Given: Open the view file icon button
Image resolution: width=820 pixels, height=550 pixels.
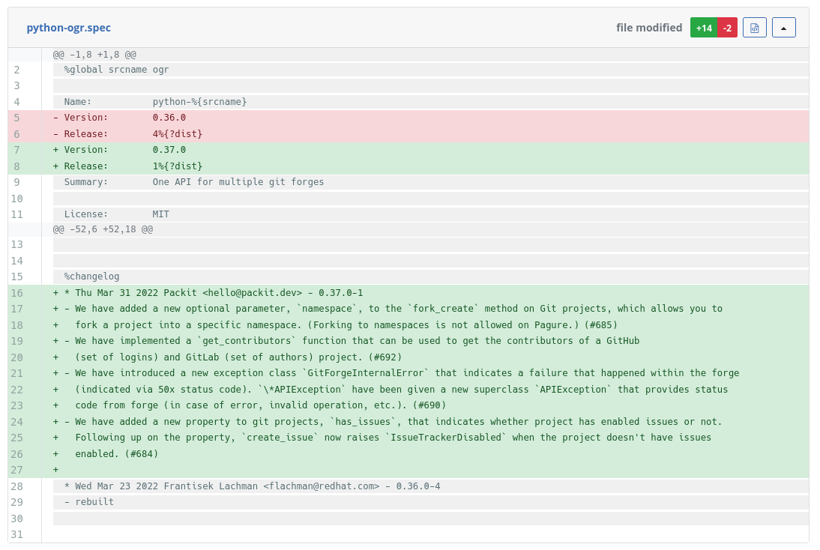Looking at the screenshot, I should [755, 28].
